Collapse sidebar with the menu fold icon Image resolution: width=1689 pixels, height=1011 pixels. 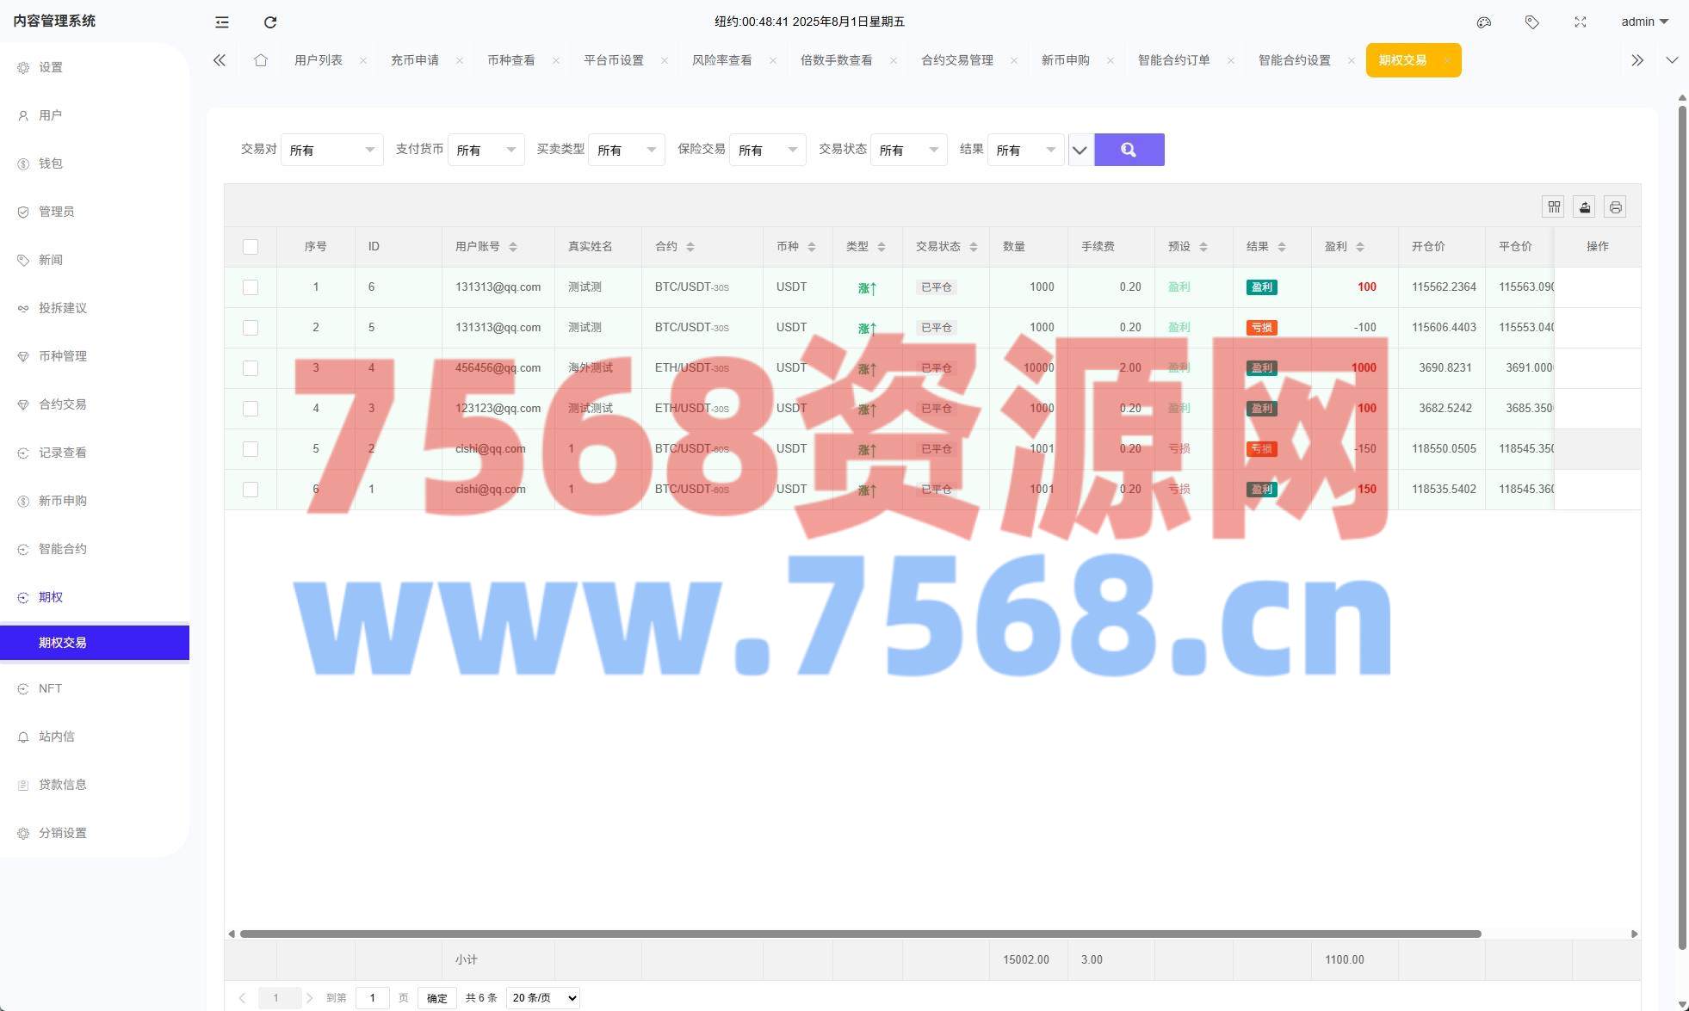222,22
